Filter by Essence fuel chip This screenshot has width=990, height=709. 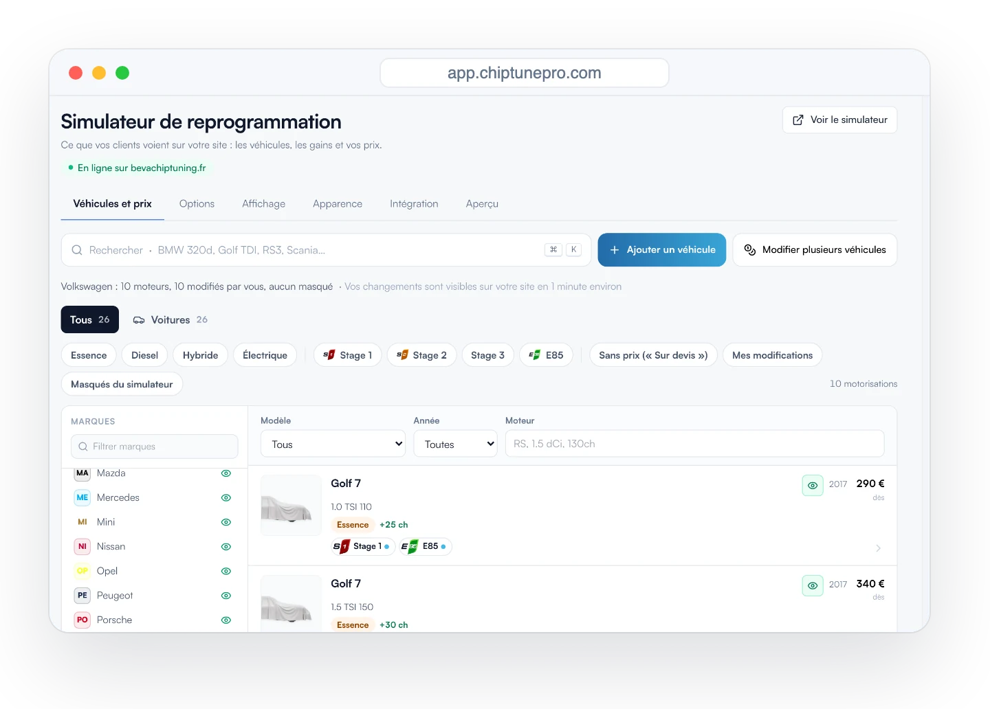[x=89, y=355]
